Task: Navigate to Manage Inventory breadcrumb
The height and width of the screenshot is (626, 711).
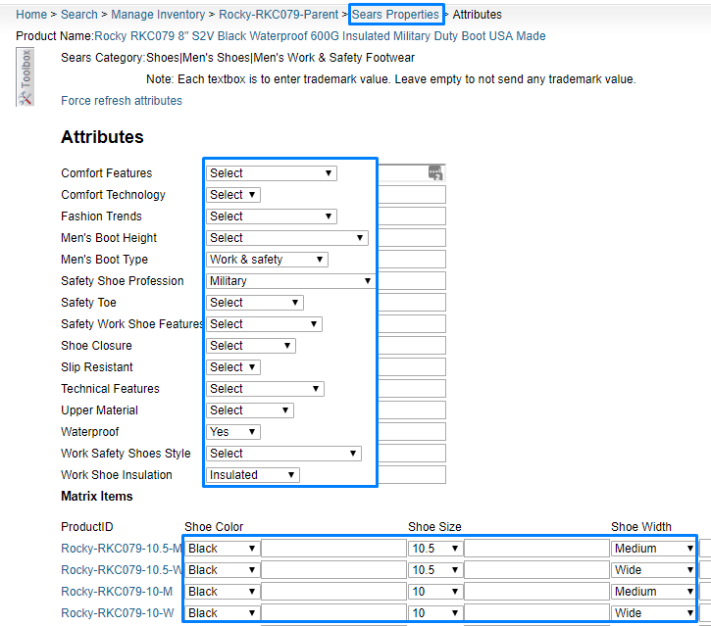Action: pos(158,15)
